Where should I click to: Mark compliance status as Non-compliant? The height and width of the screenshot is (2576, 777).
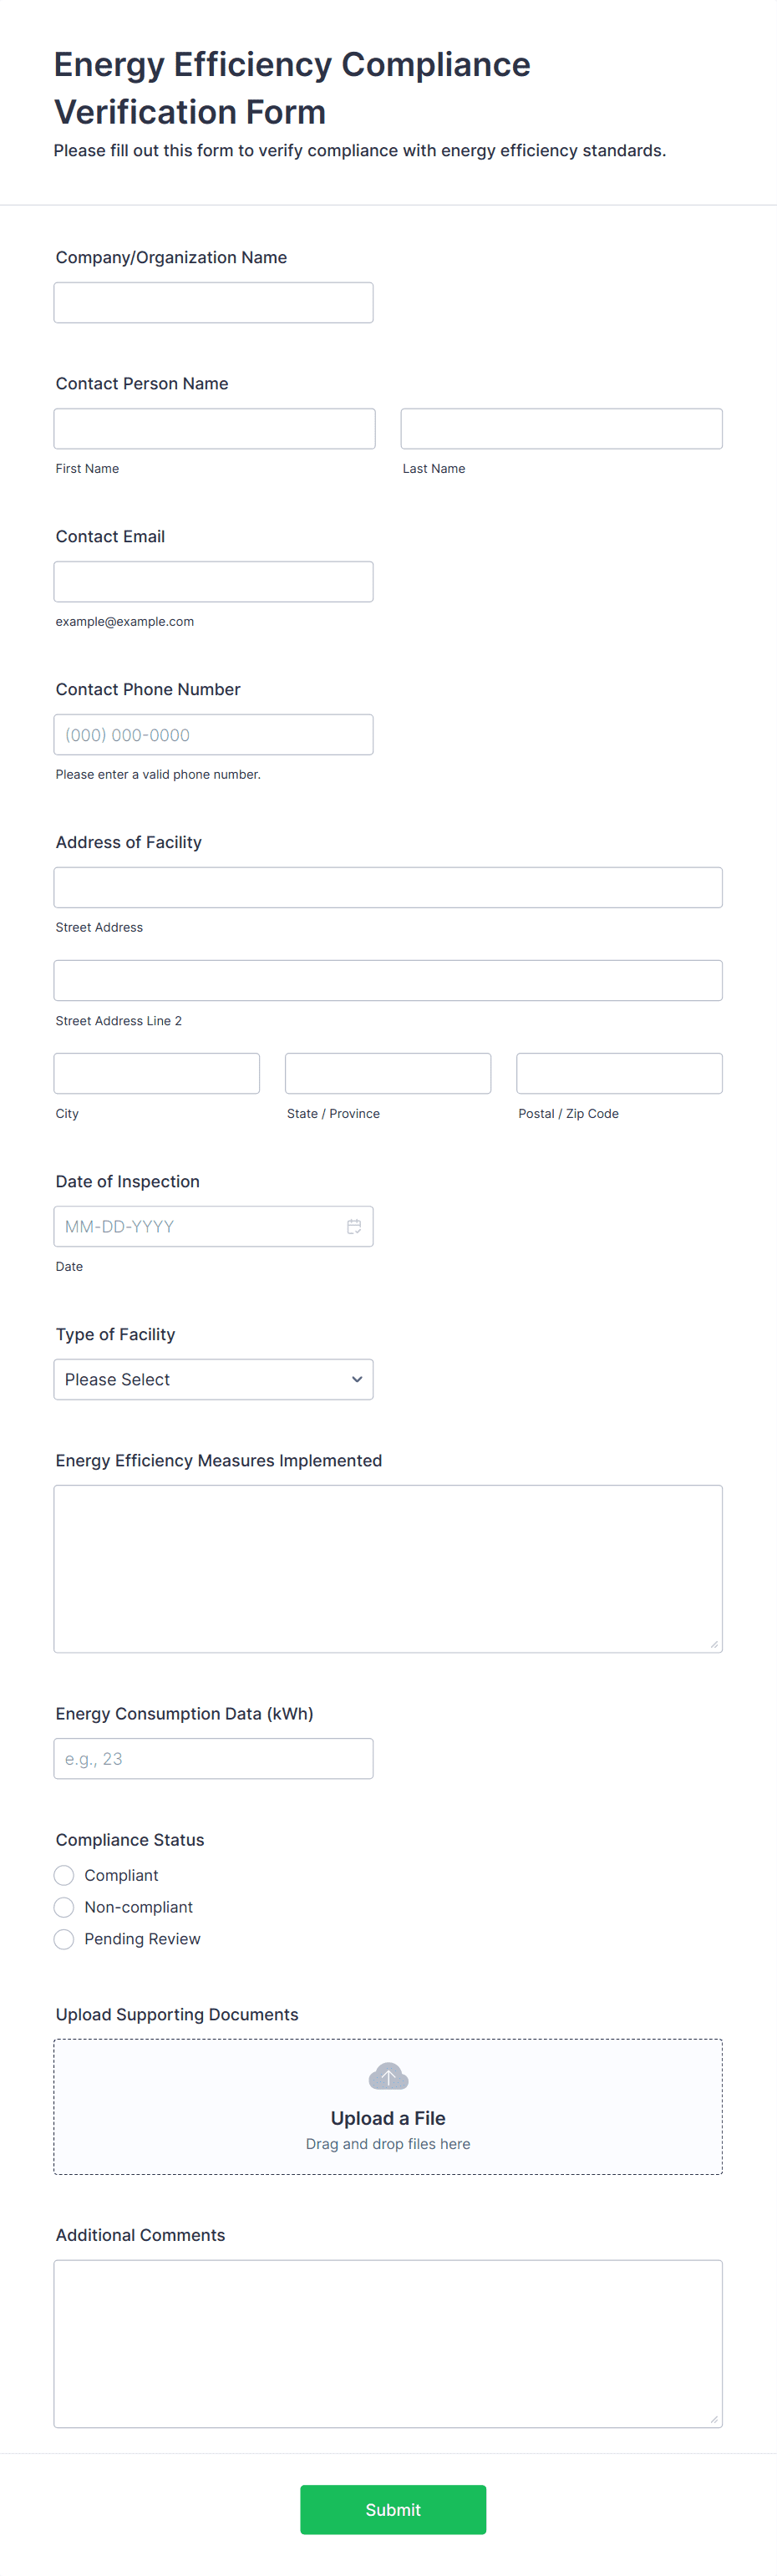click(64, 1907)
